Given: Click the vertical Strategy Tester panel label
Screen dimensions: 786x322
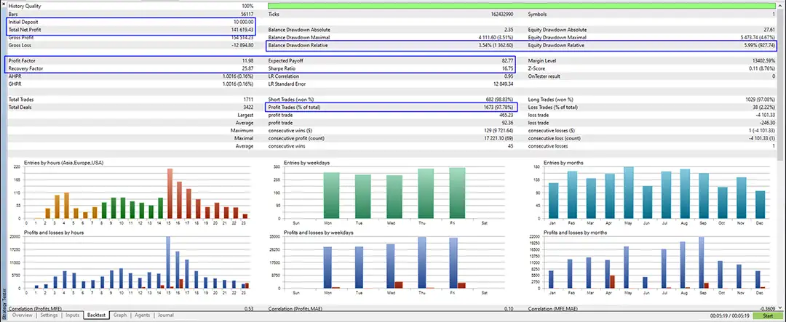Looking at the screenshot, I should click(3, 304).
